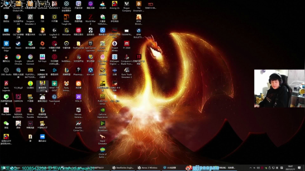305x171 pixels.
Task: Open the NVIDIA Broadcast icon
Action: (103, 126)
